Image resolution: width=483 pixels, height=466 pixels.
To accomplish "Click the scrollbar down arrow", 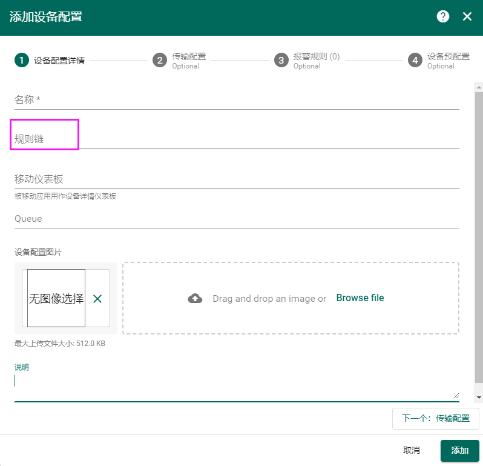I will tap(479, 398).
